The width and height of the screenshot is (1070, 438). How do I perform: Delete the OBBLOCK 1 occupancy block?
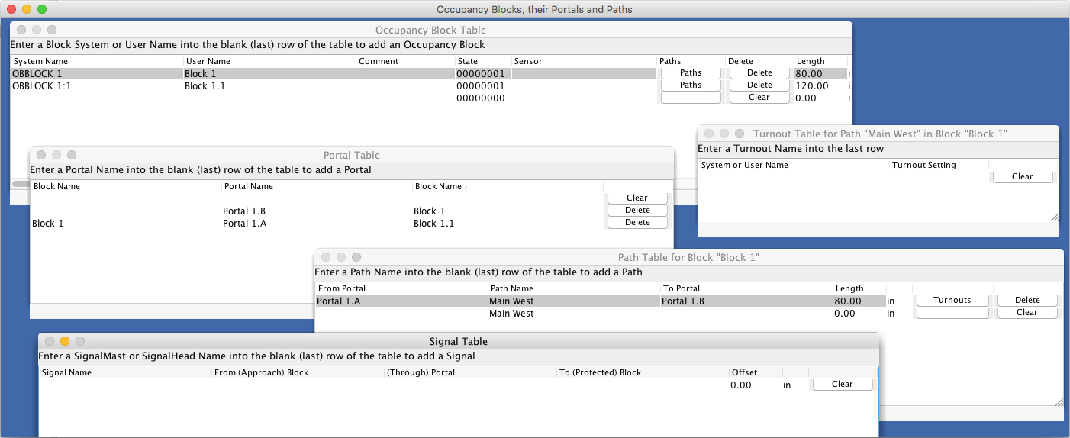pos(759,73)
